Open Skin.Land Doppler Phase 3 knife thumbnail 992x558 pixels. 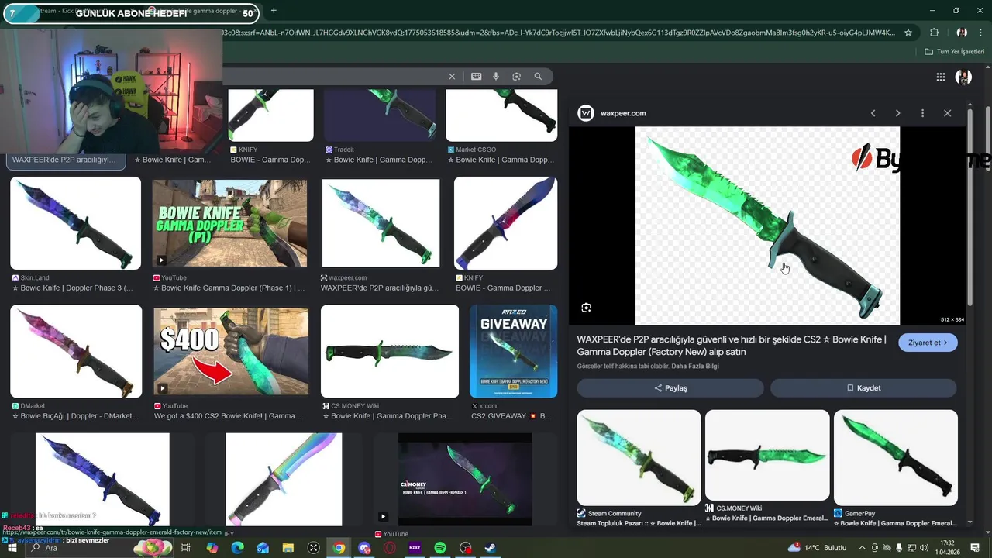point(75,223)
